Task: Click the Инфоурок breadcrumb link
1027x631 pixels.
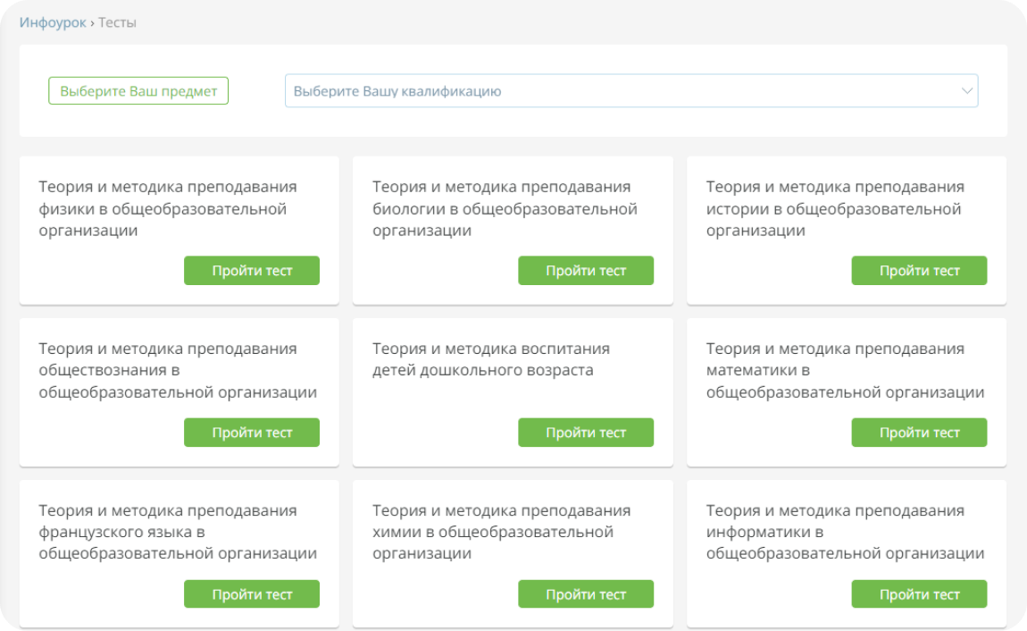Action: click(x=53, y=22)
